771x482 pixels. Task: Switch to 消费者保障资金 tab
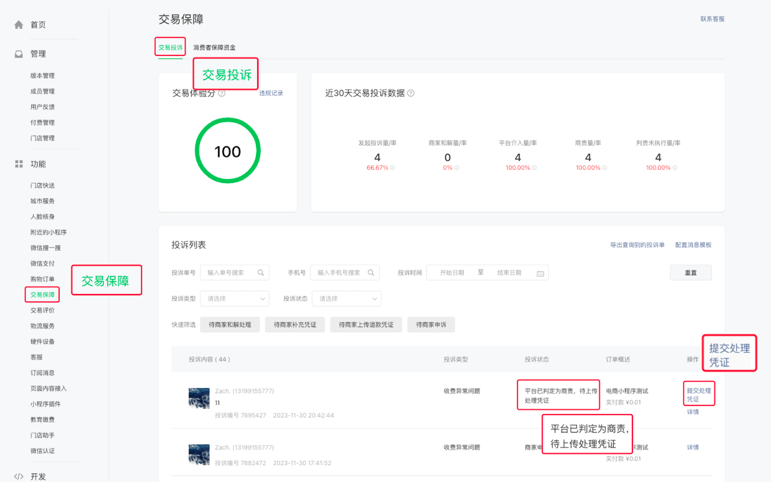(214, 48)
